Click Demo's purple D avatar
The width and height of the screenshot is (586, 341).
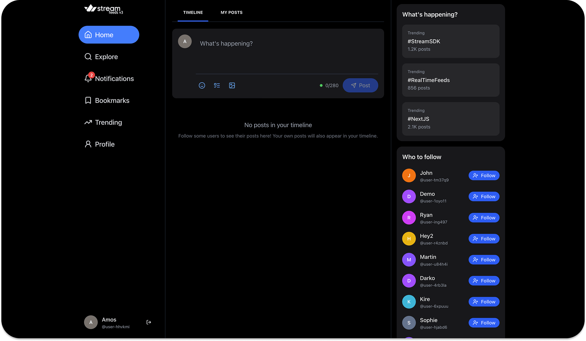(409, 196)
